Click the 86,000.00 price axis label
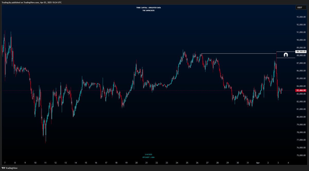This screenshot has width=309, height=171. (301, 71)
